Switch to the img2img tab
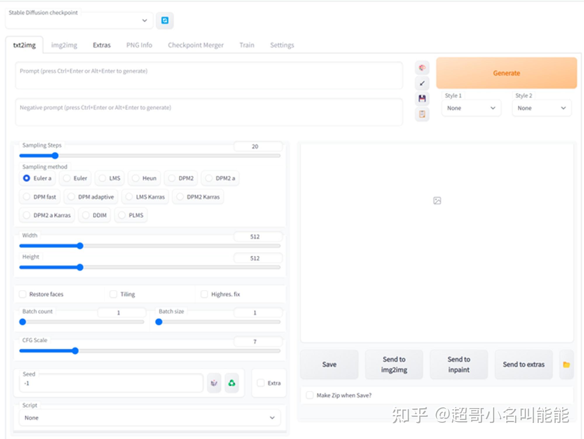Screen dimensions: 584x439 tap(64, 45)
